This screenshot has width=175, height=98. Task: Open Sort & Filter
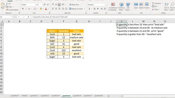(167, 7)
